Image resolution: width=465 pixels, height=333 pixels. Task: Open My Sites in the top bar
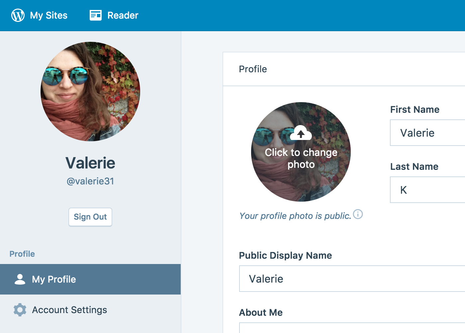click(48, 15)
